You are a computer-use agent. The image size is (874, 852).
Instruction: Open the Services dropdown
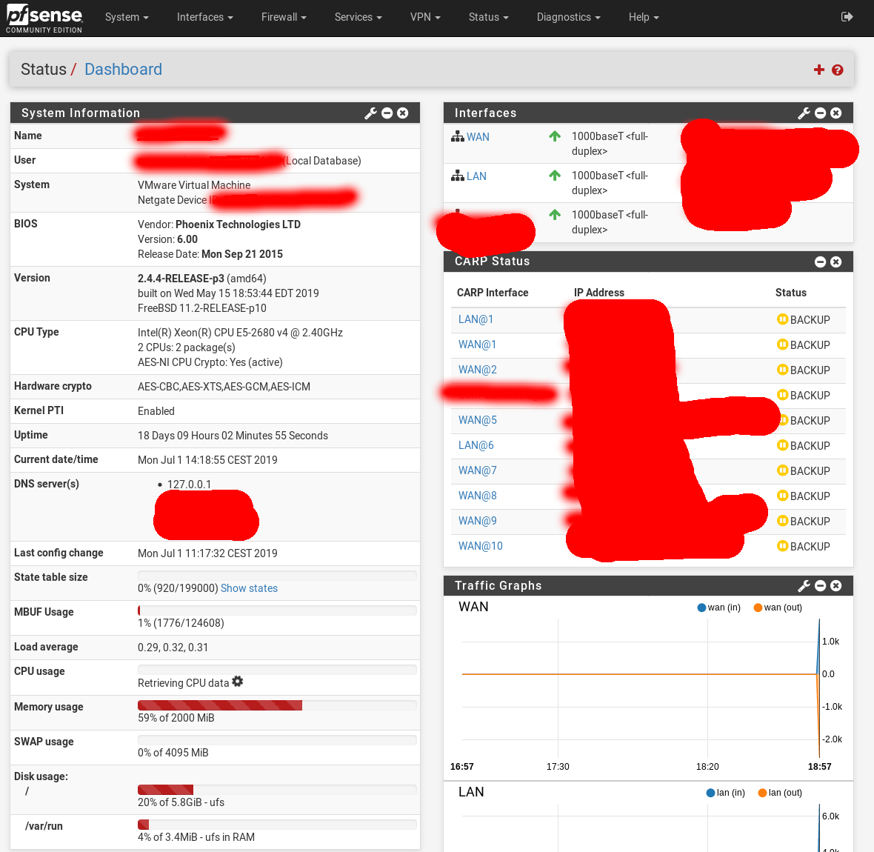(358, 17)
